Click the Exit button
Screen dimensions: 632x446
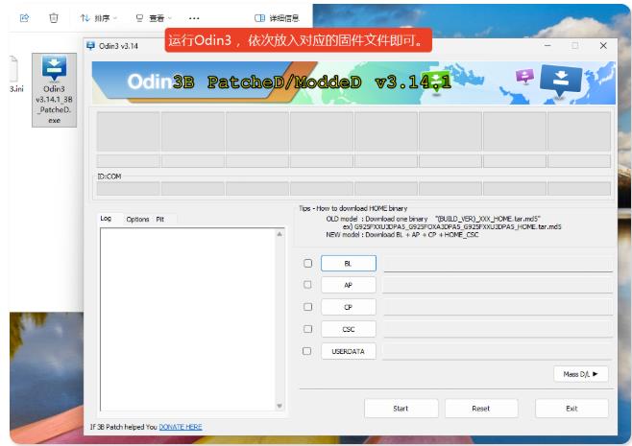coord(571,409)
